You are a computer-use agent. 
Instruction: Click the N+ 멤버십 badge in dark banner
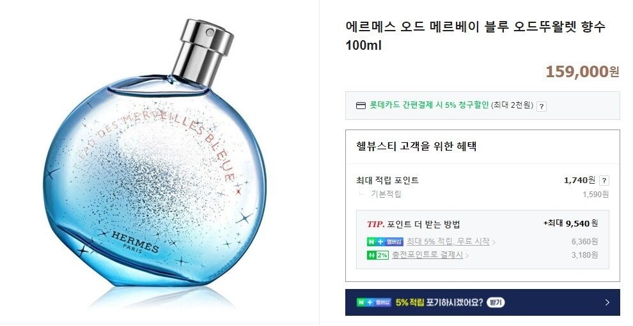click(x=374, y=302)
